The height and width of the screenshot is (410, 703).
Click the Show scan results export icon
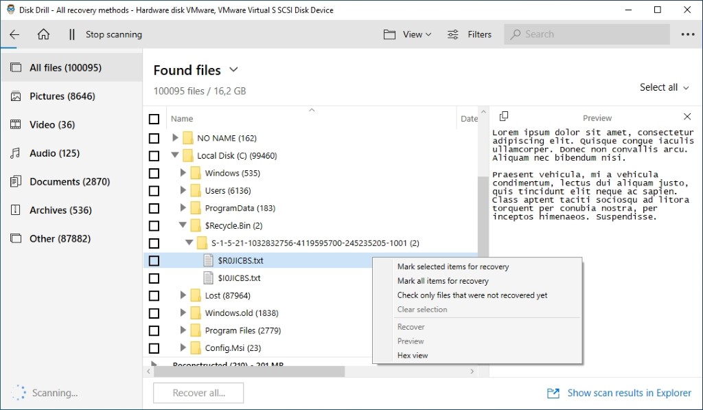tap(553, 394)
